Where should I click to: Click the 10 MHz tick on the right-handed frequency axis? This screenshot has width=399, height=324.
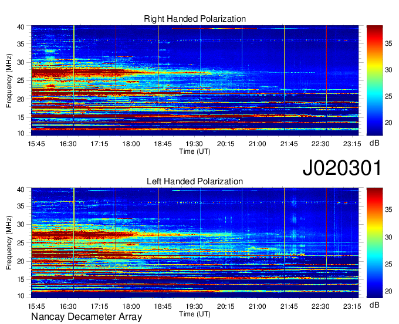coord(21,133)
